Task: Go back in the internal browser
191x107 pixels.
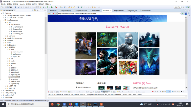Action: (49, 14)
